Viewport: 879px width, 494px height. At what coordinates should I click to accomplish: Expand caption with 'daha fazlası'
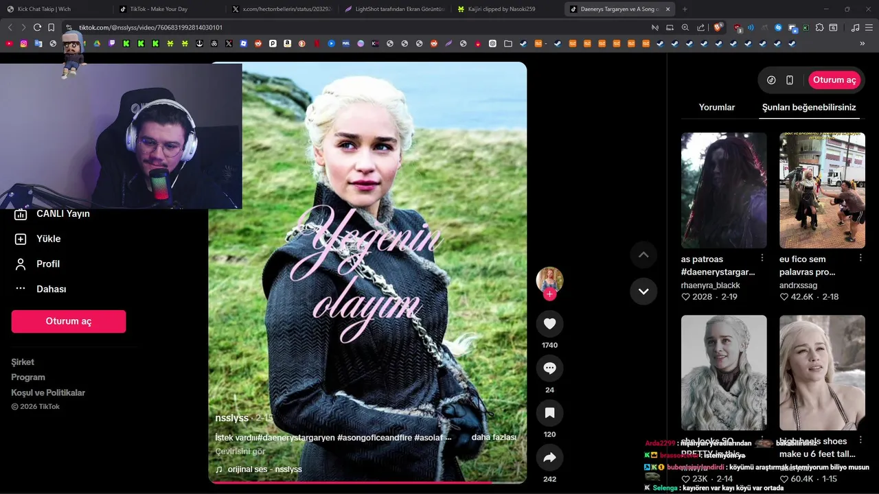pyautogui.click(x=494, y=437)
